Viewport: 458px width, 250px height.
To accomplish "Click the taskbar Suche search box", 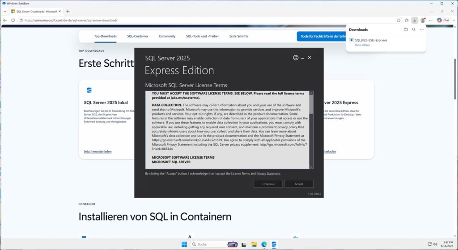I will (214, 244).
